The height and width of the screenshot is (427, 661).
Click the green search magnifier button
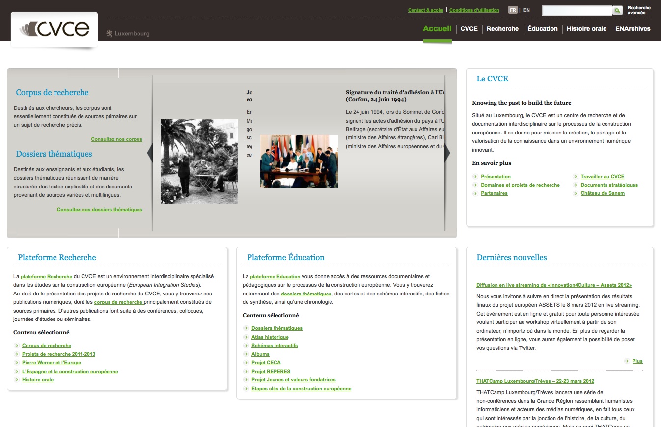[x=617, y=10]
